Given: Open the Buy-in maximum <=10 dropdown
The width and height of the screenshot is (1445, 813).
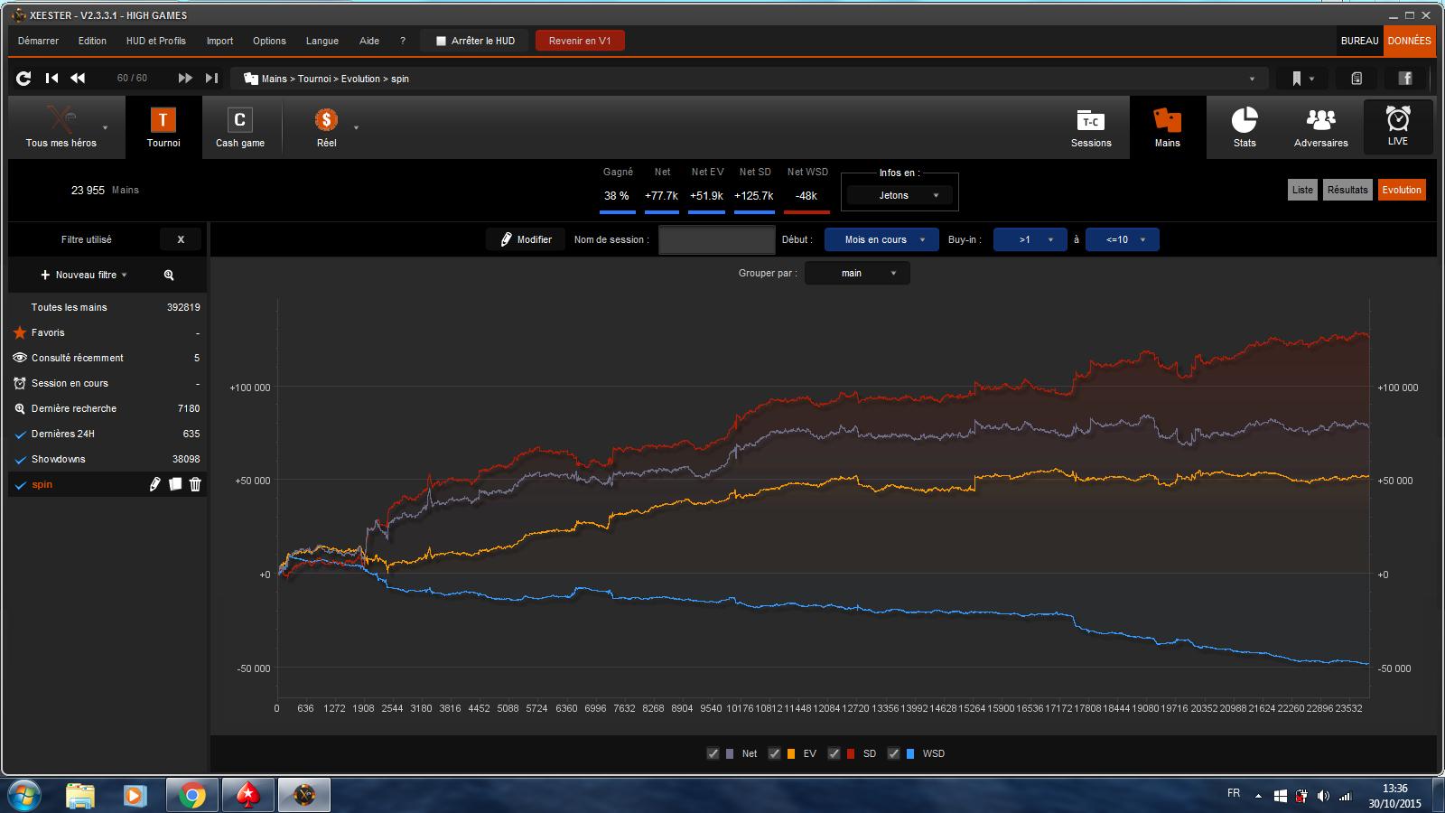Looking at the screenshot, I should pos(1123,239).
